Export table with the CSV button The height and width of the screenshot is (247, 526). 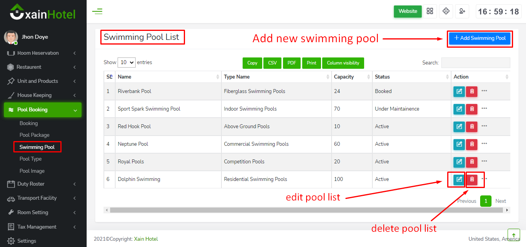tap(272, 63)
